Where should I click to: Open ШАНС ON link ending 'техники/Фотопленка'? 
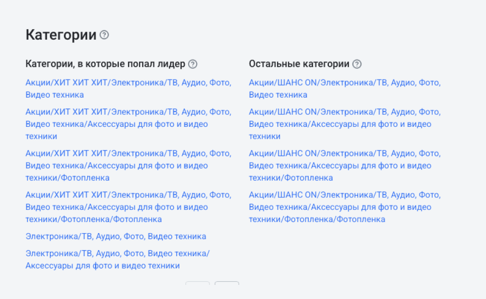tap(344, 166)
